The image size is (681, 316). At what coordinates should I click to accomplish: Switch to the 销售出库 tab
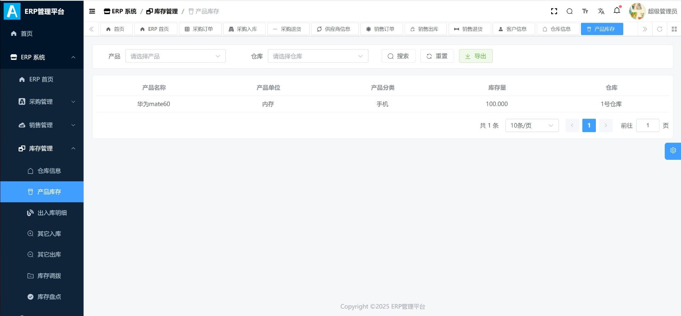425,29
